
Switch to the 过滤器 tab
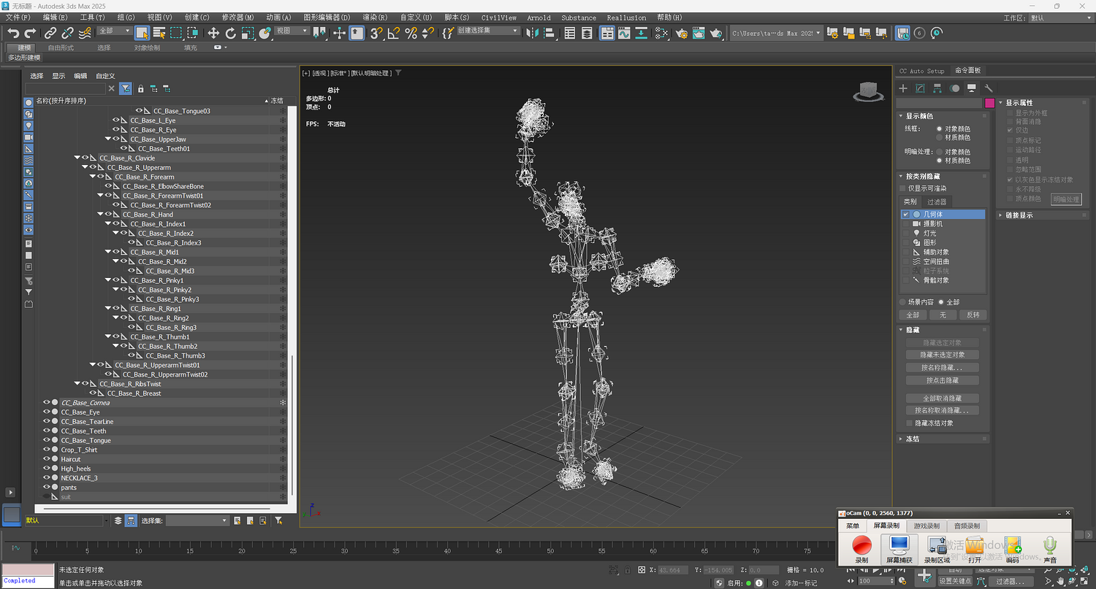click(x=937, y=202)
